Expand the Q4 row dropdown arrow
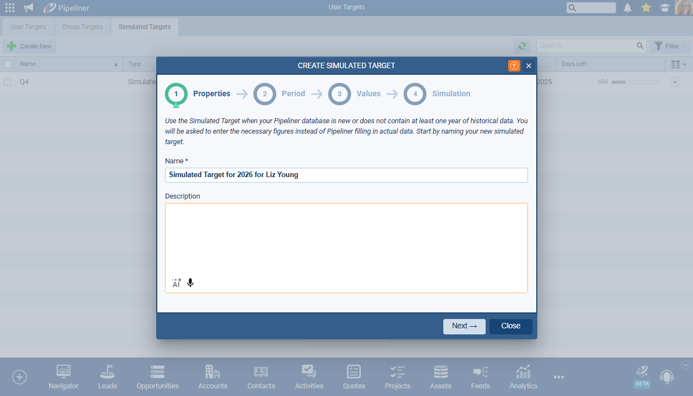Image resolution: width=693 pixels, height=396 pixels. (x=675, y=82)
